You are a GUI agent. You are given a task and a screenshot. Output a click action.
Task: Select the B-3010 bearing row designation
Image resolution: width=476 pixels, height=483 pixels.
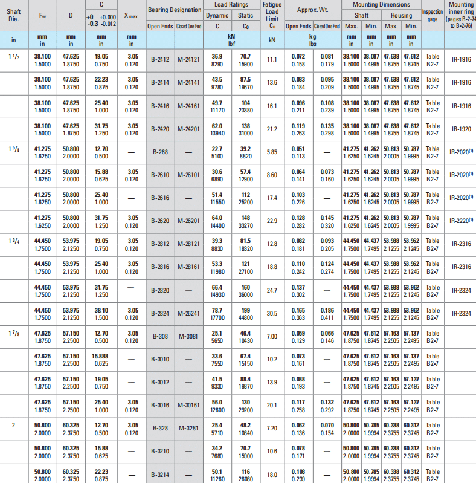[160, 359]
